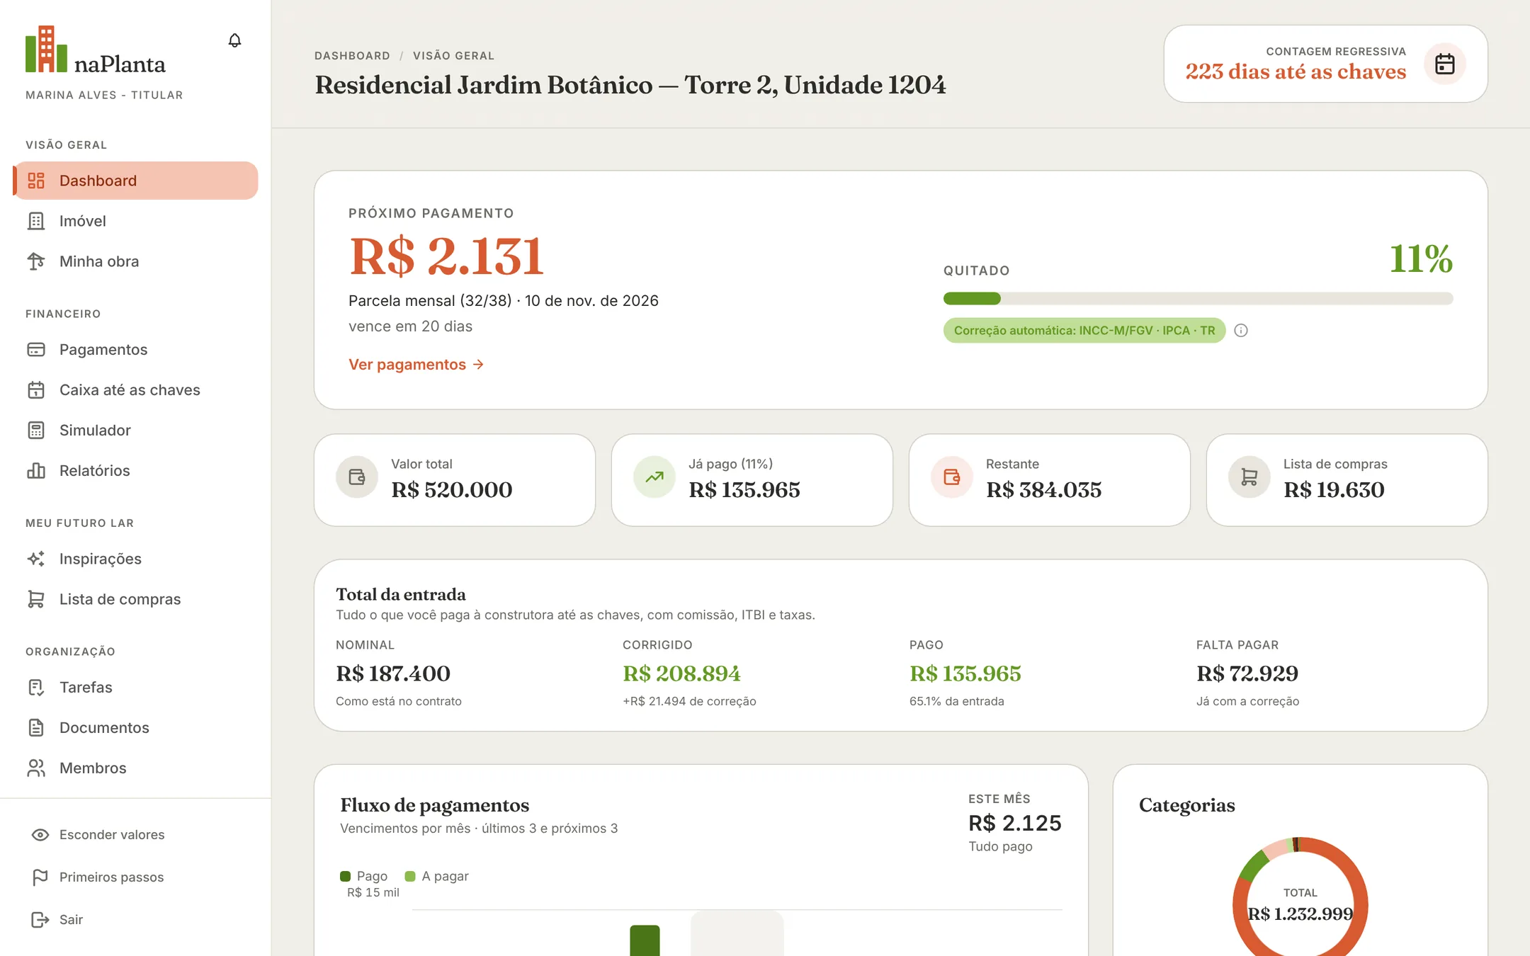Select Caixa até as chaves
The height and width of the screenshot is (956, 1530).
click(135, 389)
